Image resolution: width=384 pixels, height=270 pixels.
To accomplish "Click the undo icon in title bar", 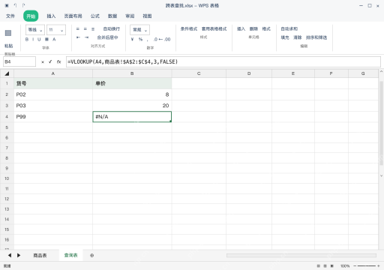I will point(15,5).
